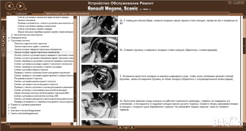Open the help question mark button
This screenshot has width=246, height=131.
[x=230, y=2]
